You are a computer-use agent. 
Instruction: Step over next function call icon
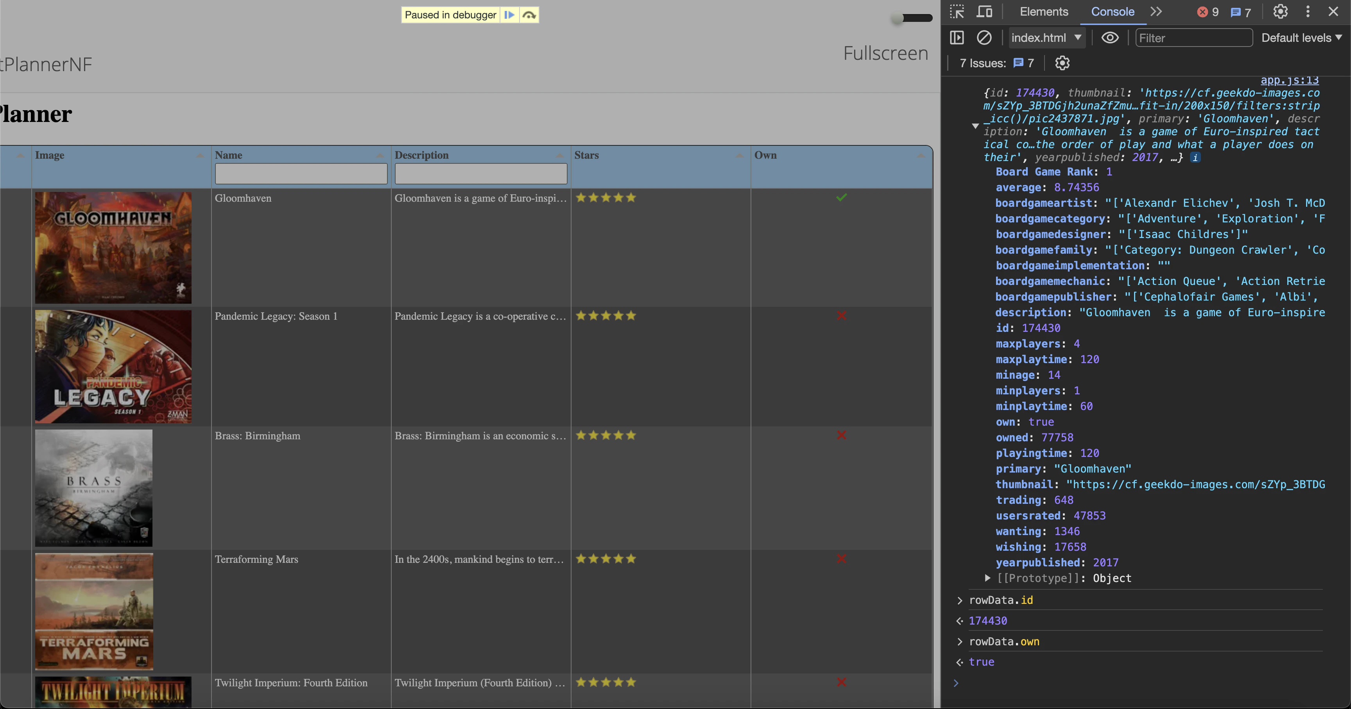point(529,15)
